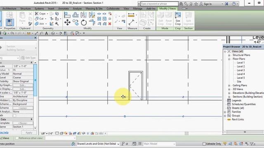Expand the Ceiling Plans node
The image size is (264, 148).
[229, 86]
